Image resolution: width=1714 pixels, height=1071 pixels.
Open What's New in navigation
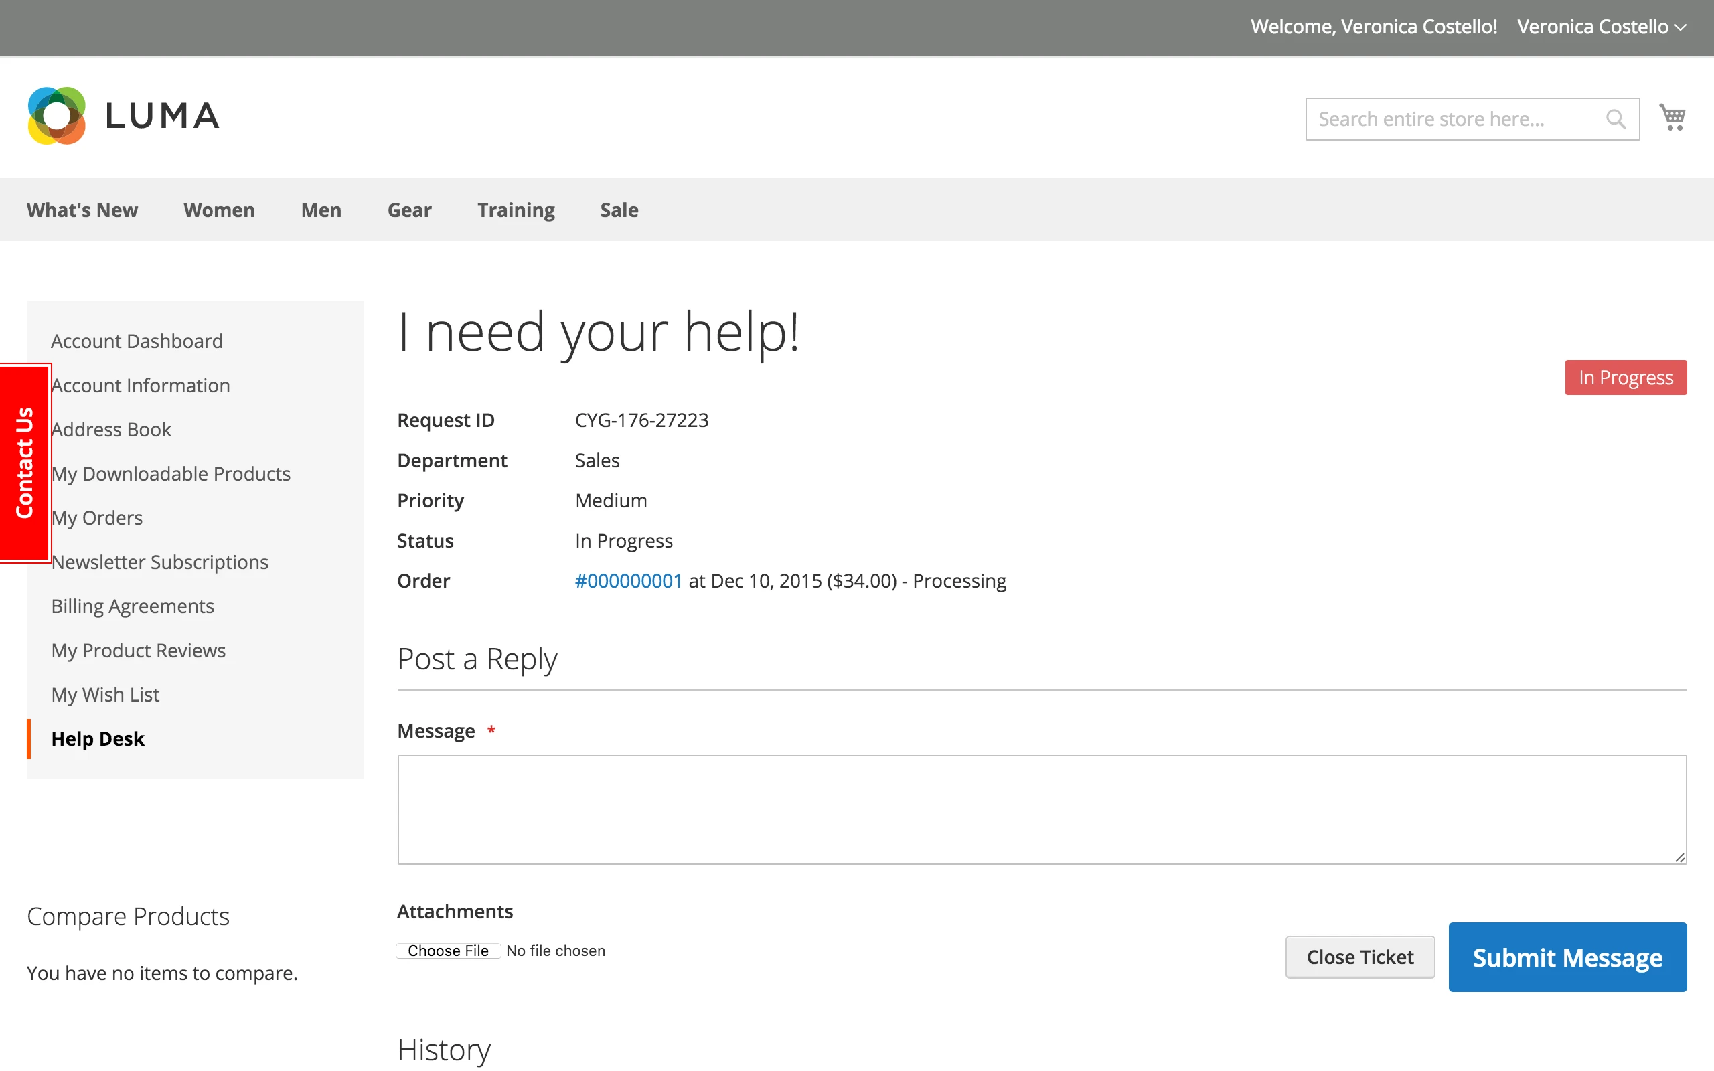click(82, 210)
